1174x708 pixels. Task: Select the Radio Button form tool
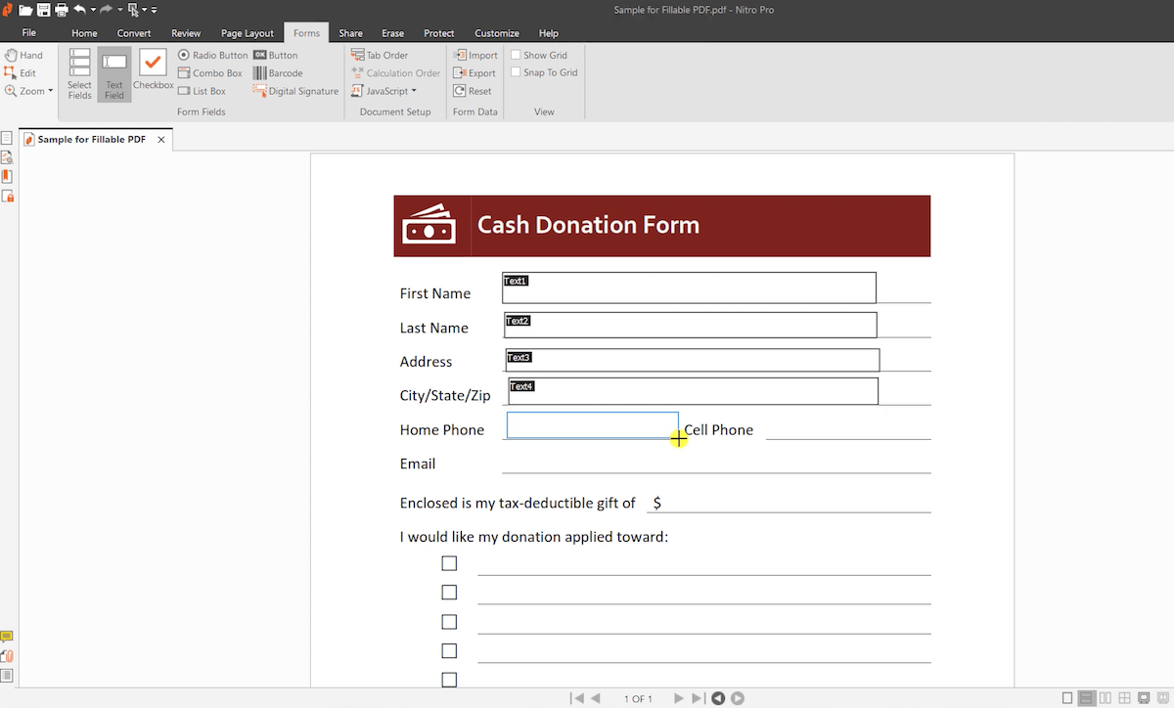212,55
